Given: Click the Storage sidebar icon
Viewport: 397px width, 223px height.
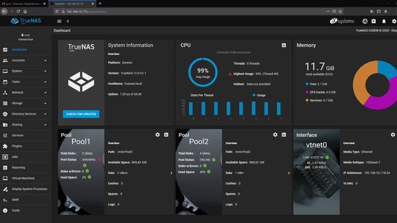Looking at the screenshot, I should [5, 103].
